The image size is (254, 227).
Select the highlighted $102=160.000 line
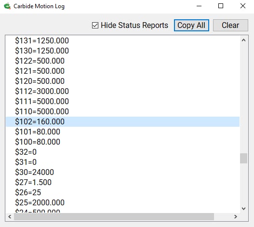click(x=122, y=121)
